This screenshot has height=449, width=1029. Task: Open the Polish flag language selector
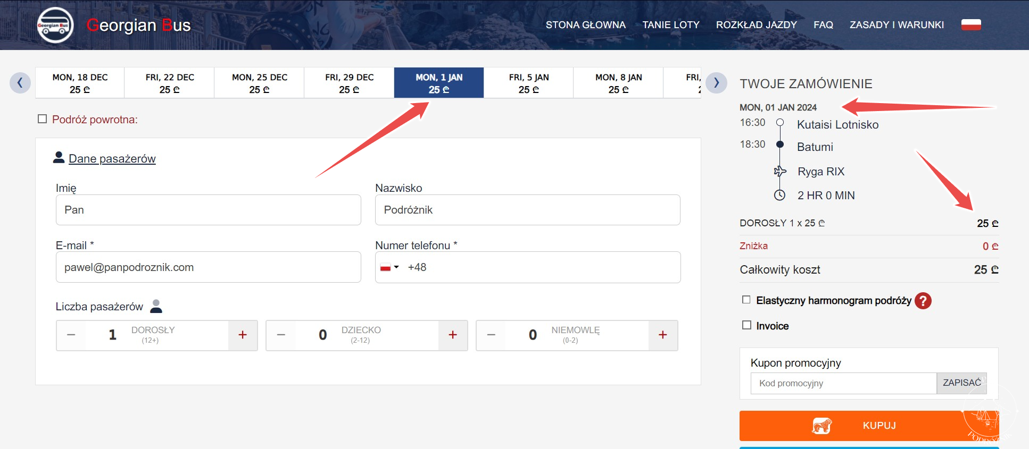click(x=971, y=24)
